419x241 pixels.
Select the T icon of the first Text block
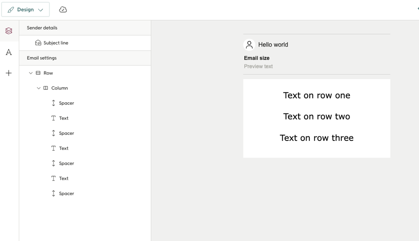pyautogui.click(x=52, y=118)
